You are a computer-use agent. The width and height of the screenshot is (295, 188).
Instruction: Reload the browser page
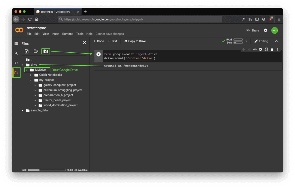pos(30,19)
